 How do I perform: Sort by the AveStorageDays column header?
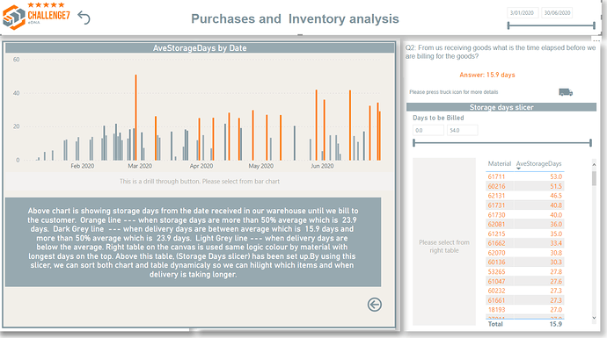538,164
